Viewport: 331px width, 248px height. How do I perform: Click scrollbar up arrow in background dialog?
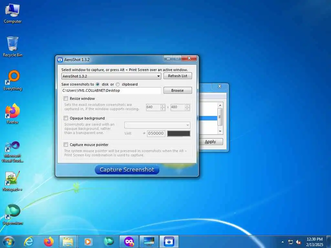pos(220,105)
